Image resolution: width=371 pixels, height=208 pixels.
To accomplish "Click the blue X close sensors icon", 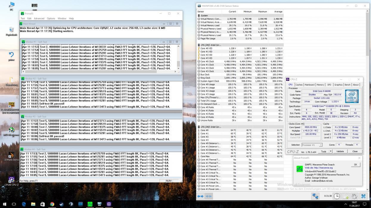I will point(363,196).
